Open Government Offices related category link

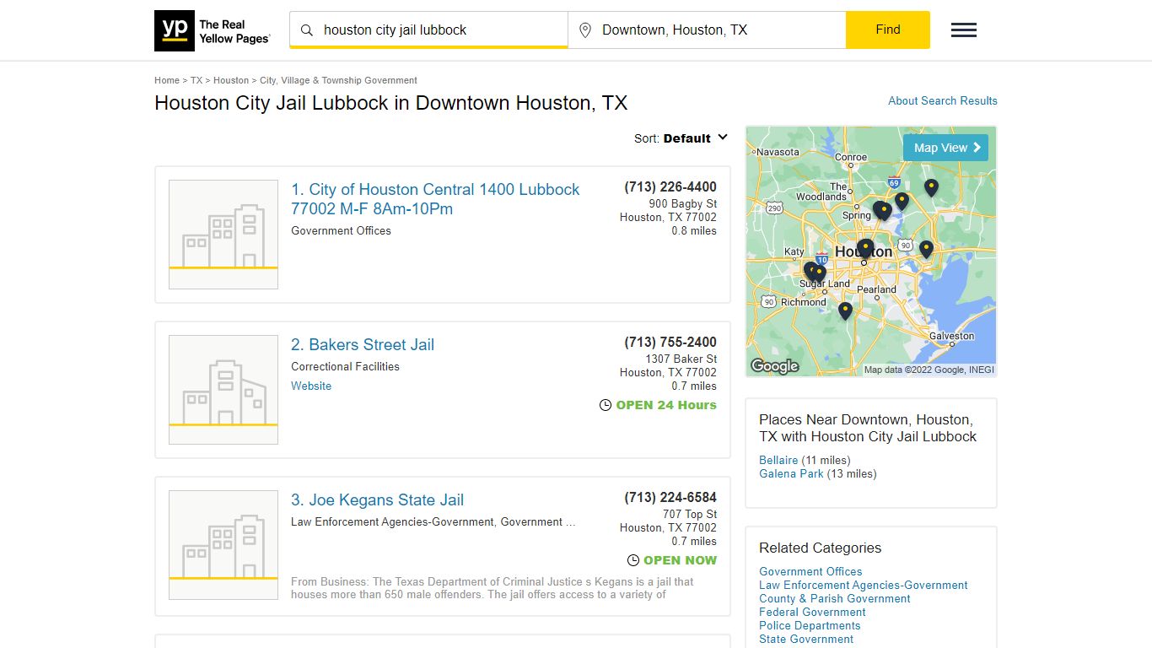pyautogui.click(x=810, y=571)
